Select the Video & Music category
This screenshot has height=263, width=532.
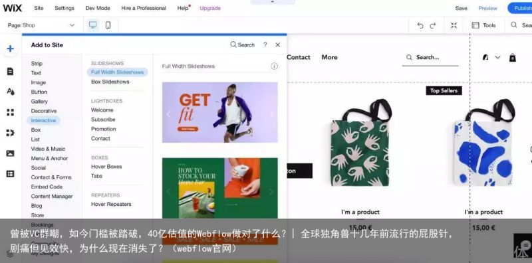pyautogui.click(x=48, y=149)
